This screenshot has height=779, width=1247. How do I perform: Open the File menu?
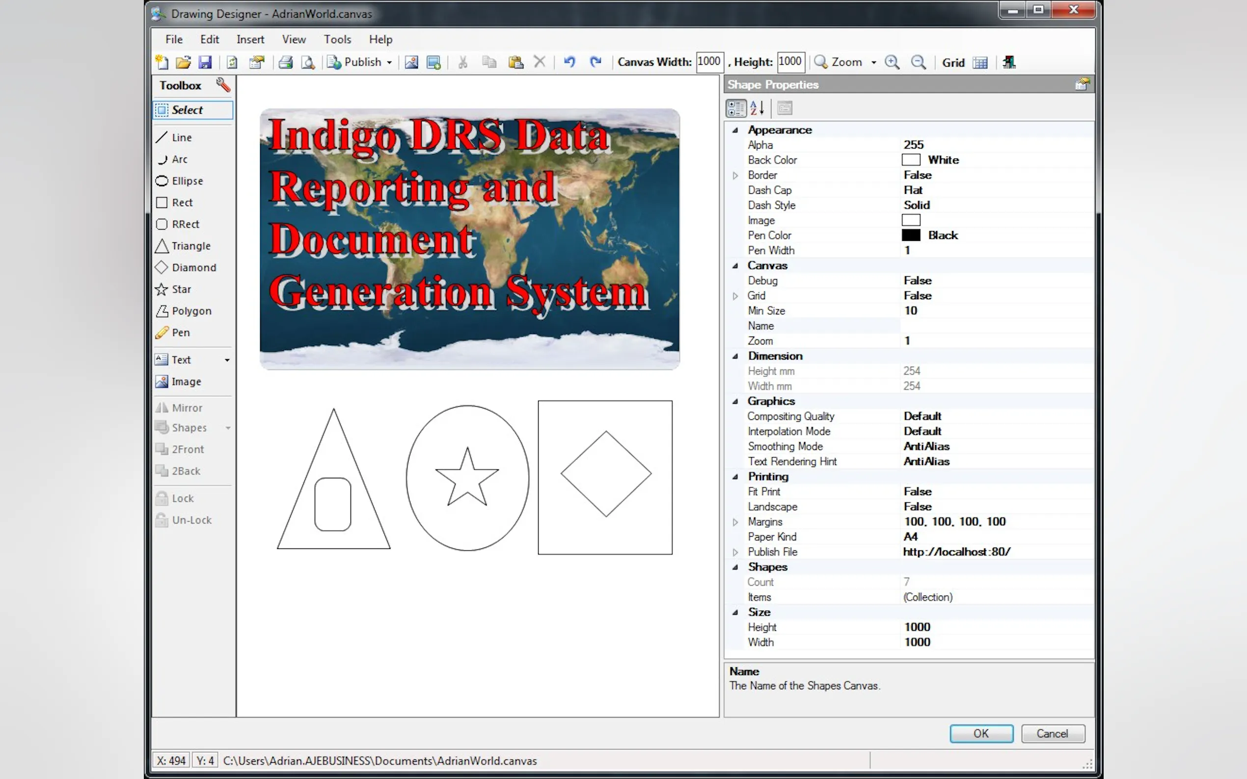pos(174,39)
